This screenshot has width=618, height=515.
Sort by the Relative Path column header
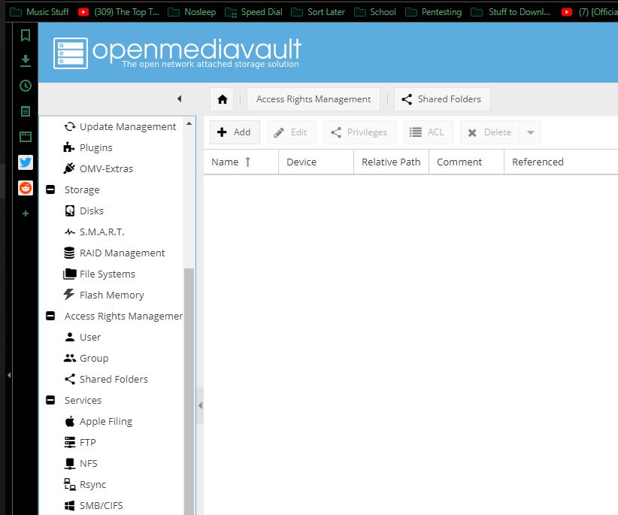click(392, 162)
